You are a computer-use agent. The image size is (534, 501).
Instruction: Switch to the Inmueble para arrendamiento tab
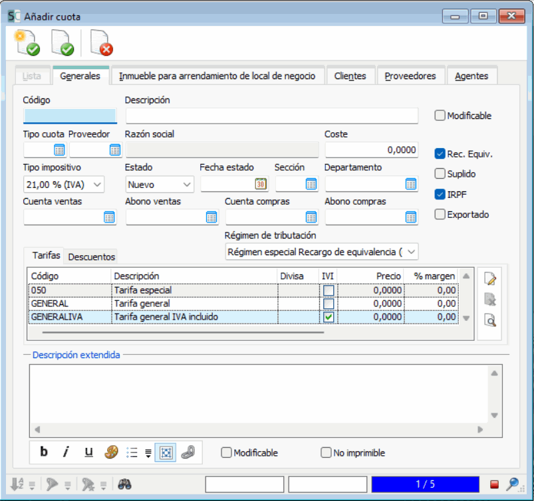click(x=217, y=76)
